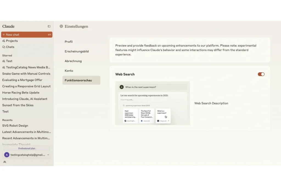281x187 pixels.
Task: Open Latest Advancements in Multimo... chat
Action: [27, 132]
